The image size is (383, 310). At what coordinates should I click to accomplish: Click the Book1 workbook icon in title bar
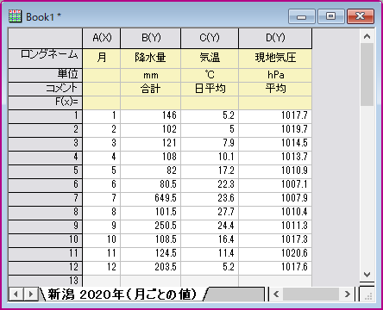[16, 16]
